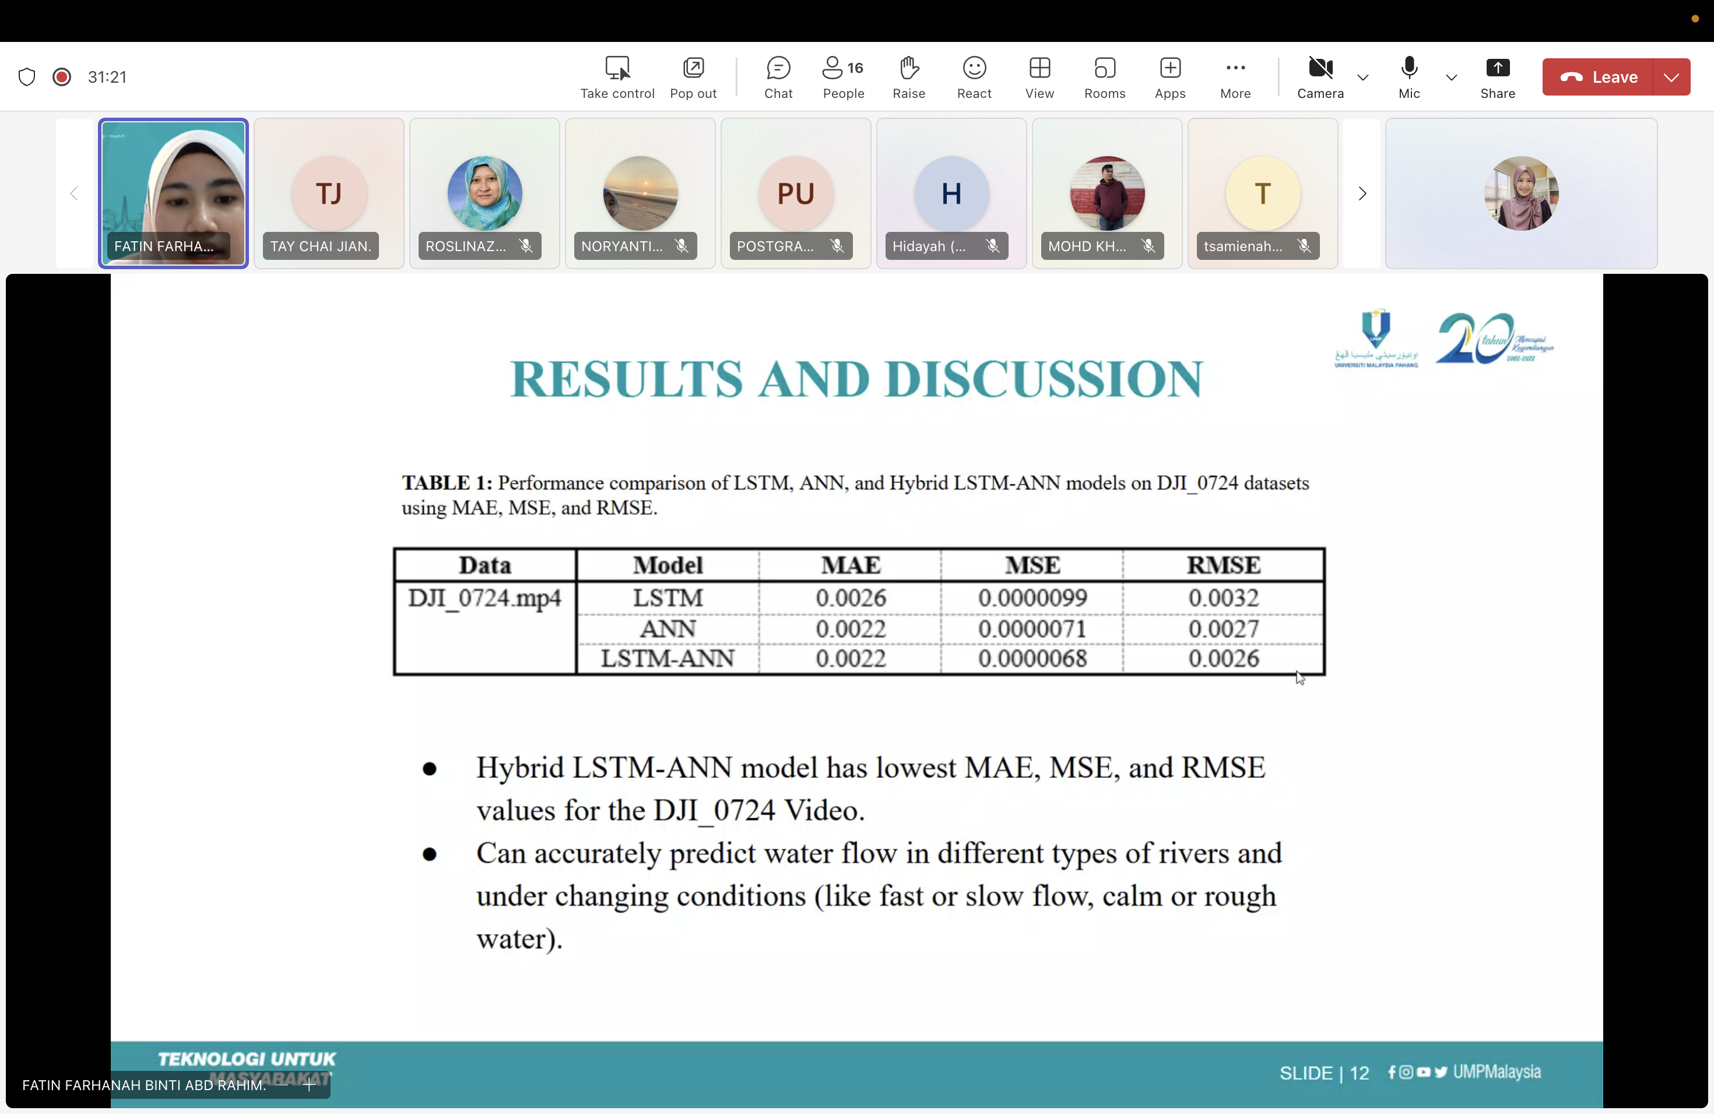1714x1114 pixels.
Task: Click the YouTube icon in slide footer
Action: tap(1423, 1072)
